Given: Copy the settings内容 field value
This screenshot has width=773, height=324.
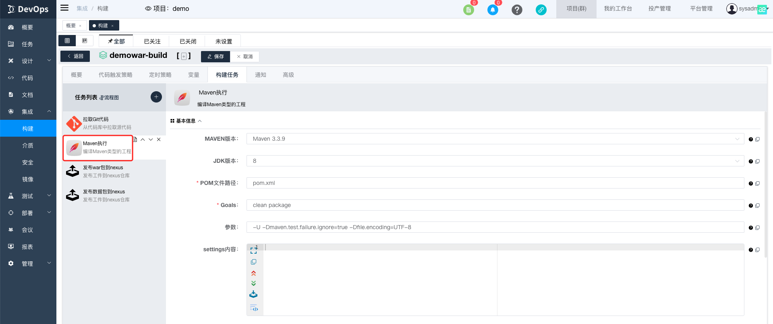Looking at the screenshot, I should 757,250.
